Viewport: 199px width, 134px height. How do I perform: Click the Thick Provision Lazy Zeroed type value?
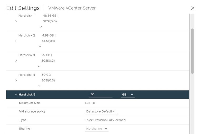coord(105,120)
